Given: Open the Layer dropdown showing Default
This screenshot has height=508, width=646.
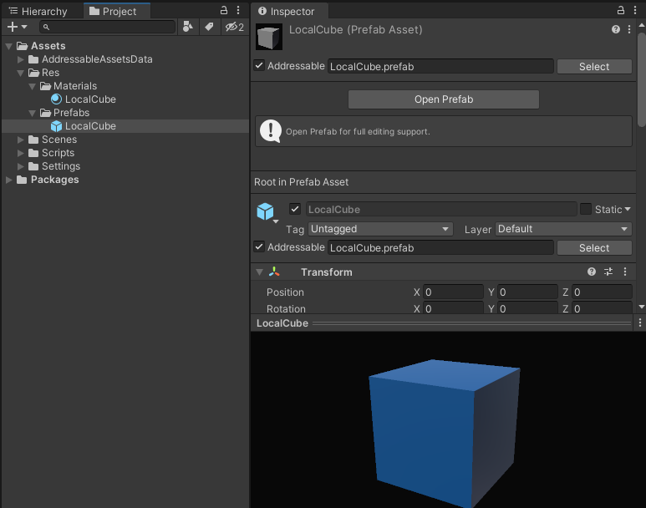Looking at the screenshot, I should 563,229.
